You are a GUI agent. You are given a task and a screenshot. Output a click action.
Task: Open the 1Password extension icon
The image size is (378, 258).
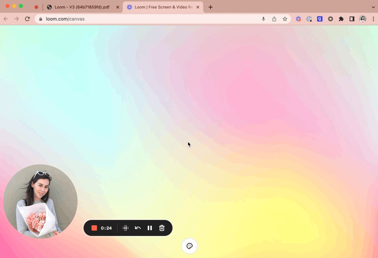click(x=309, y=19)
